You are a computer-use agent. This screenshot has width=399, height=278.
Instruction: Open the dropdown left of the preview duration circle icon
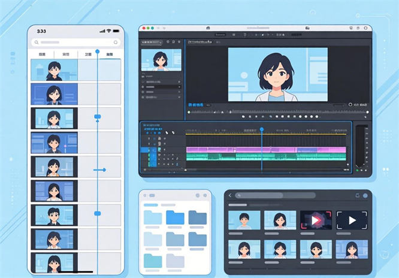pyautogui.click(x=338, y=105)
